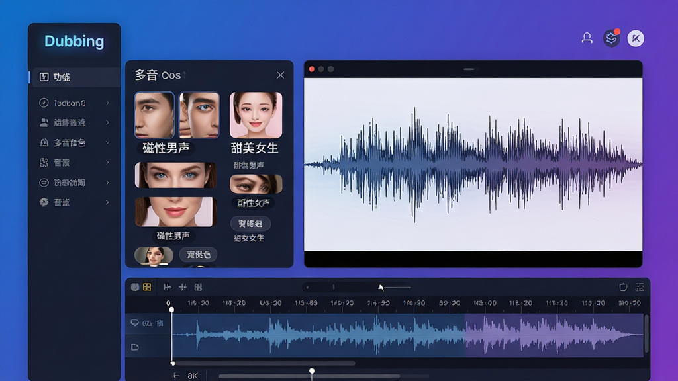Select the woman with blue eyes thumbnail
The height and width of the screenshot is (381, 678).
[x=175, y=175]
